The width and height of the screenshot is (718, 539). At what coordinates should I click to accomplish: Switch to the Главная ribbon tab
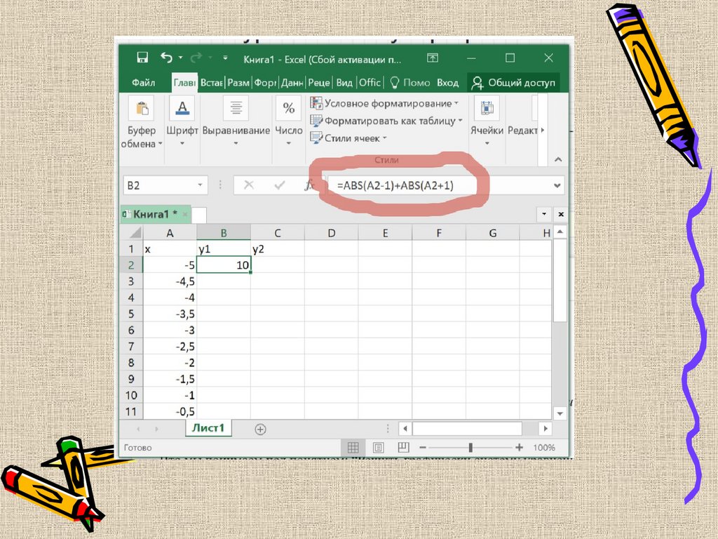[184, 83]
